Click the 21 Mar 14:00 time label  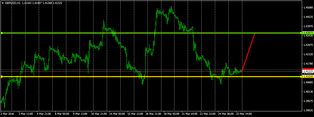click(190, 114)
